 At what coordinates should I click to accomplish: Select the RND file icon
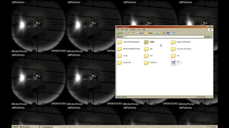pos(173,63)
